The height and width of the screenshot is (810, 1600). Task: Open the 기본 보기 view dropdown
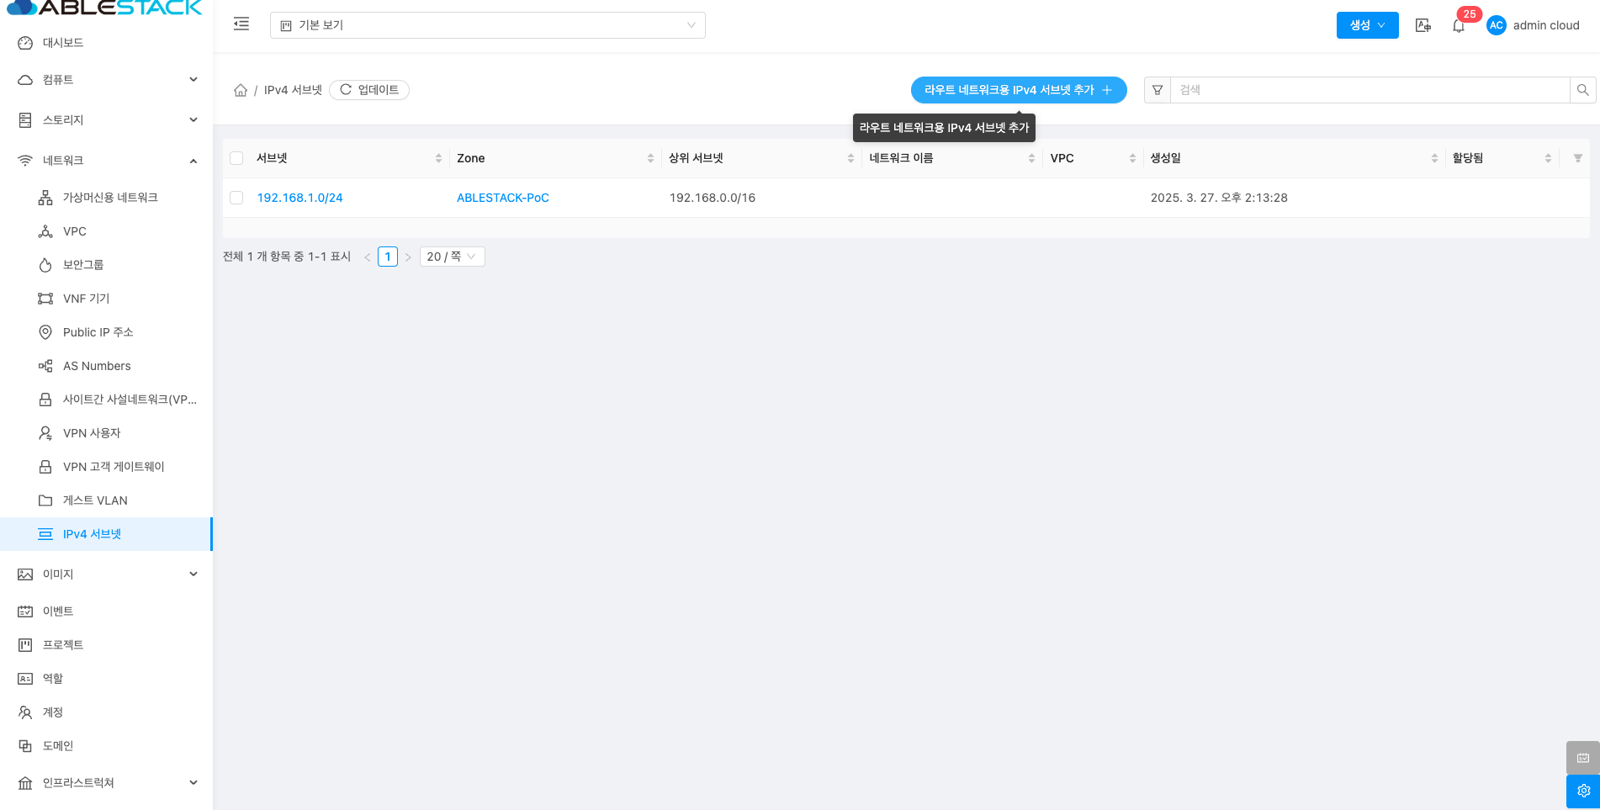(x=487, y=25)
